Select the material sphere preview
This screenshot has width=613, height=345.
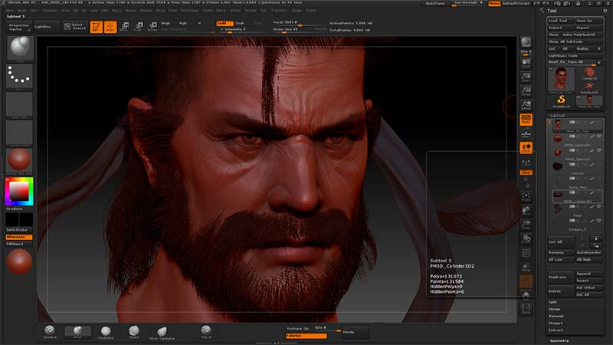[x=19, y=159]
